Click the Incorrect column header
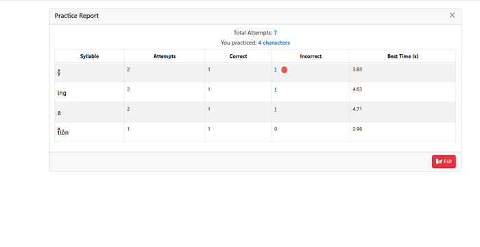 tap(311, 56)
